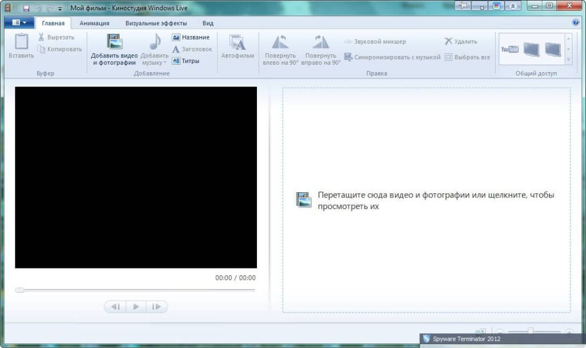Click the Save icon in quick access toolbar

tap(26, 8)
